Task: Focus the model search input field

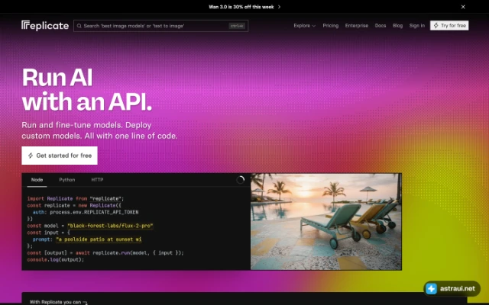Action: click(161, 26)
